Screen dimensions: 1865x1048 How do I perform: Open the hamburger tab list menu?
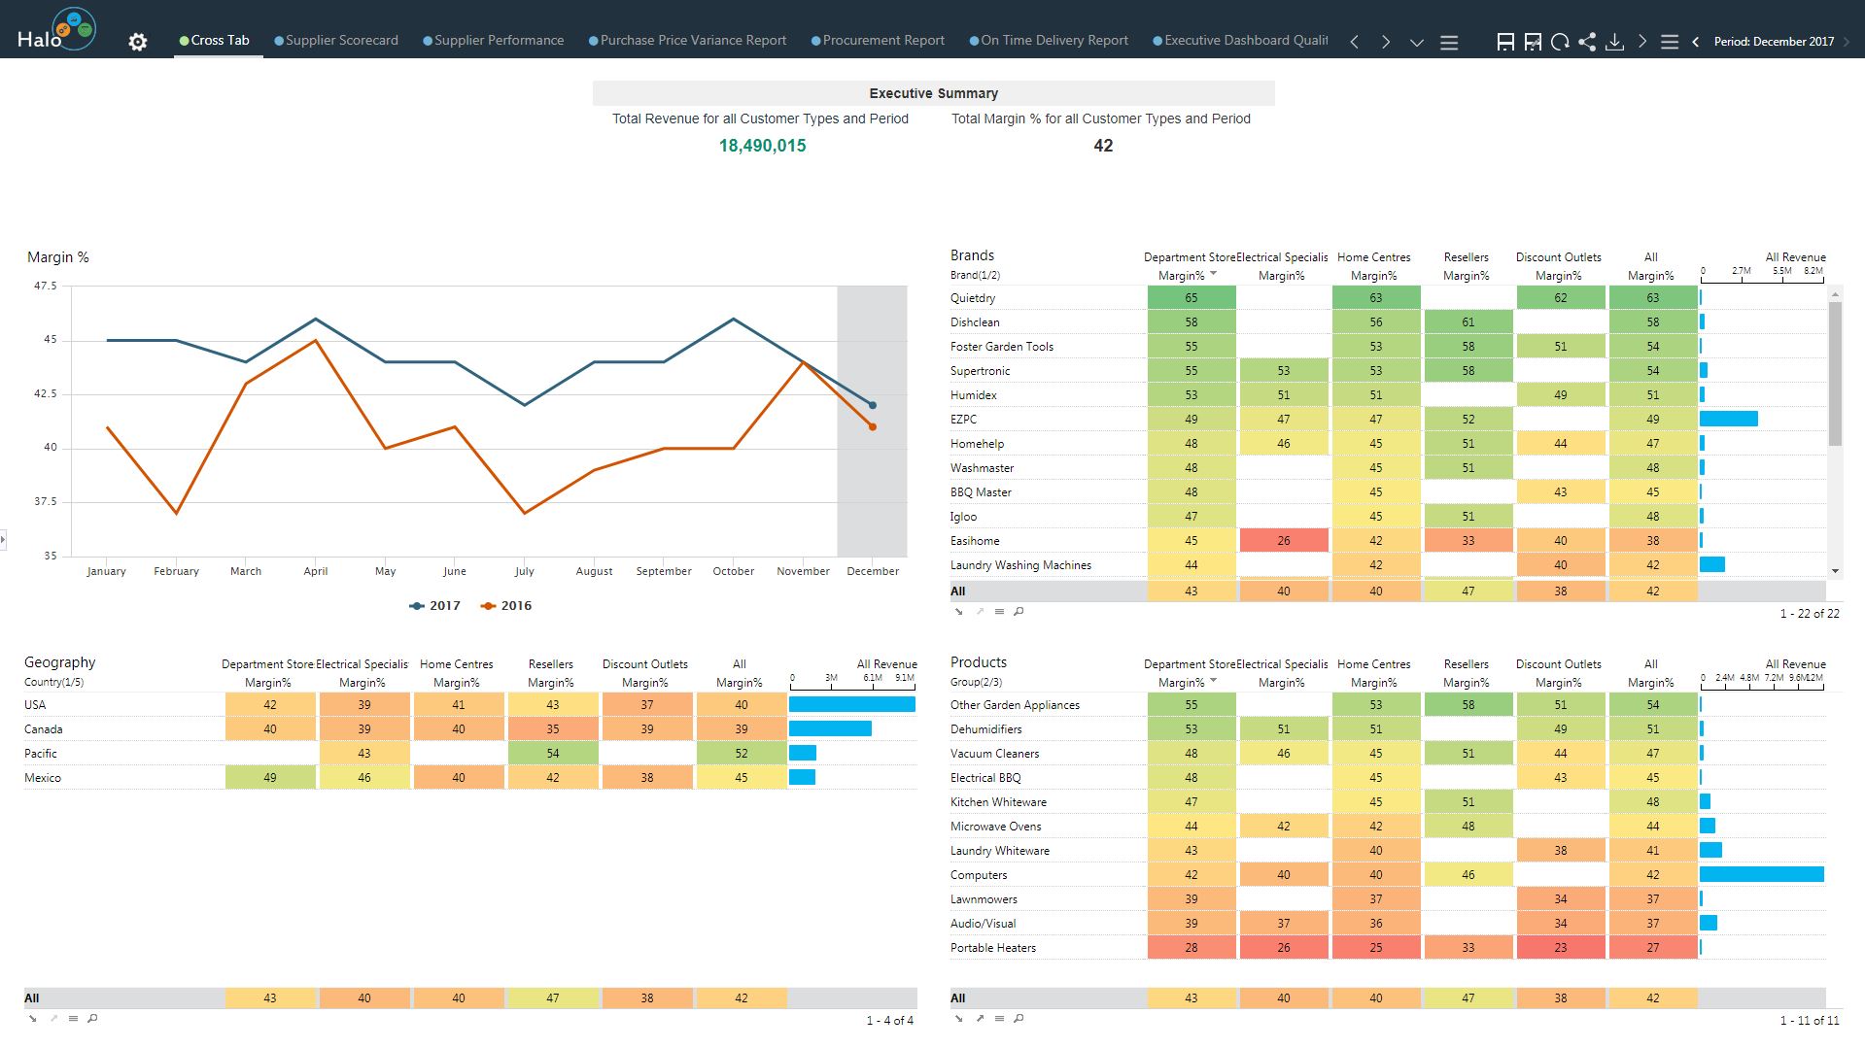tap(1449, 42)
